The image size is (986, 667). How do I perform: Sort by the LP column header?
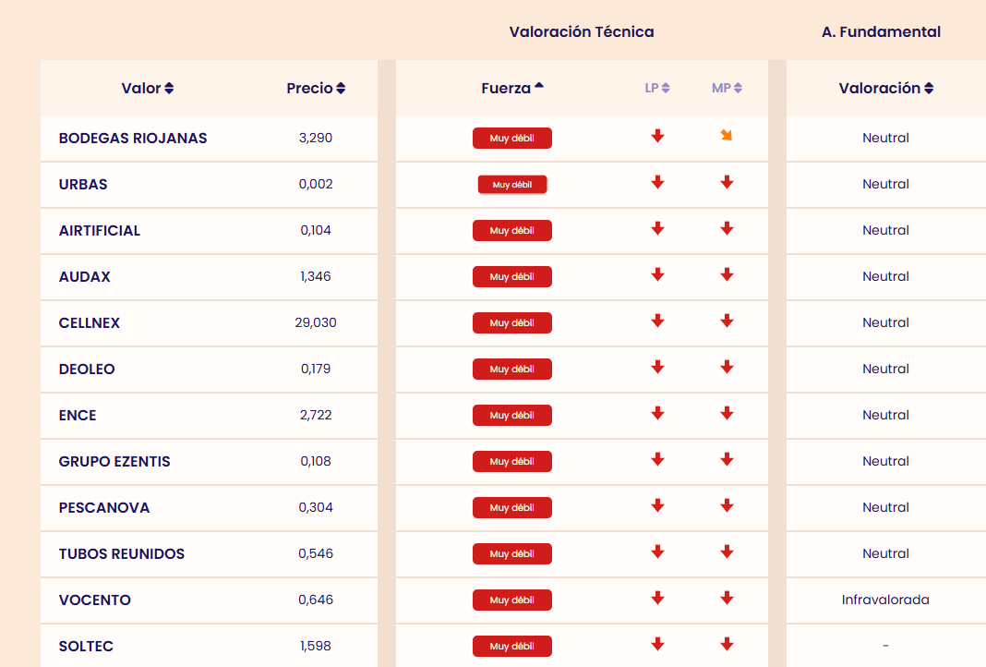pyautogui.click(x=657, y=89)
